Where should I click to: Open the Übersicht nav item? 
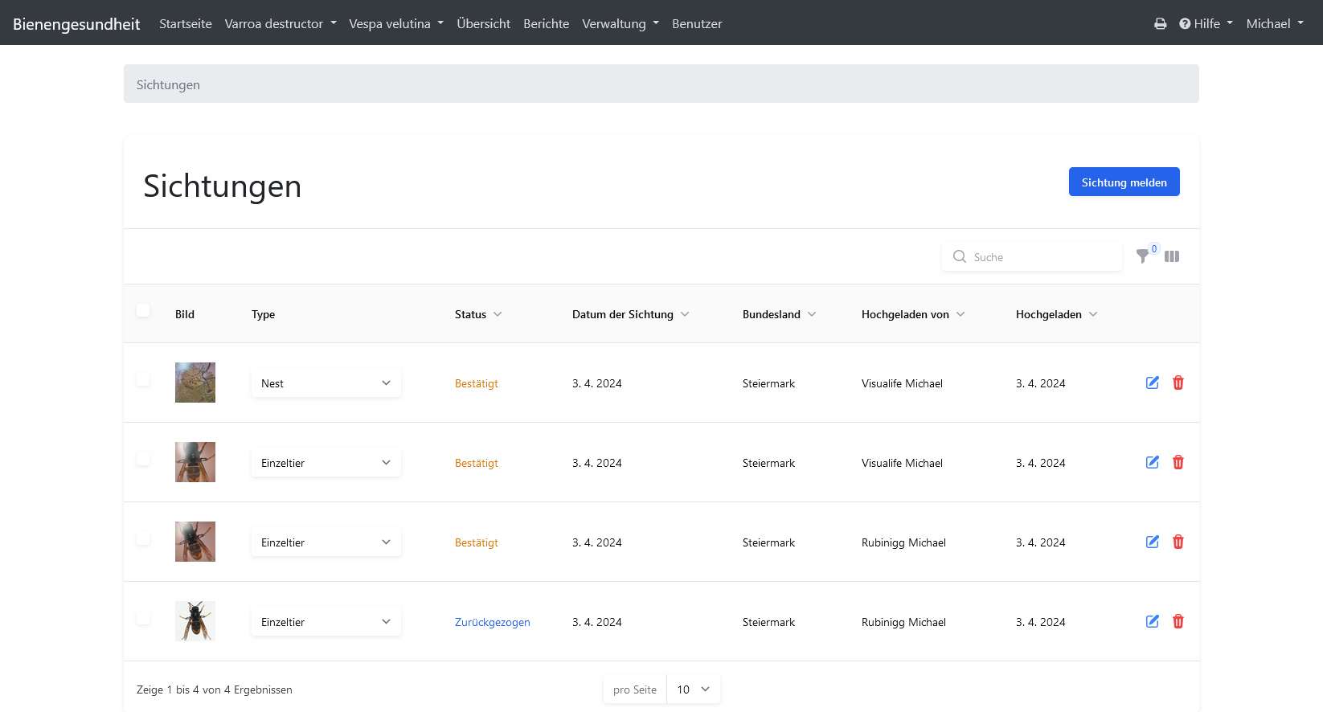coord(483,24)
